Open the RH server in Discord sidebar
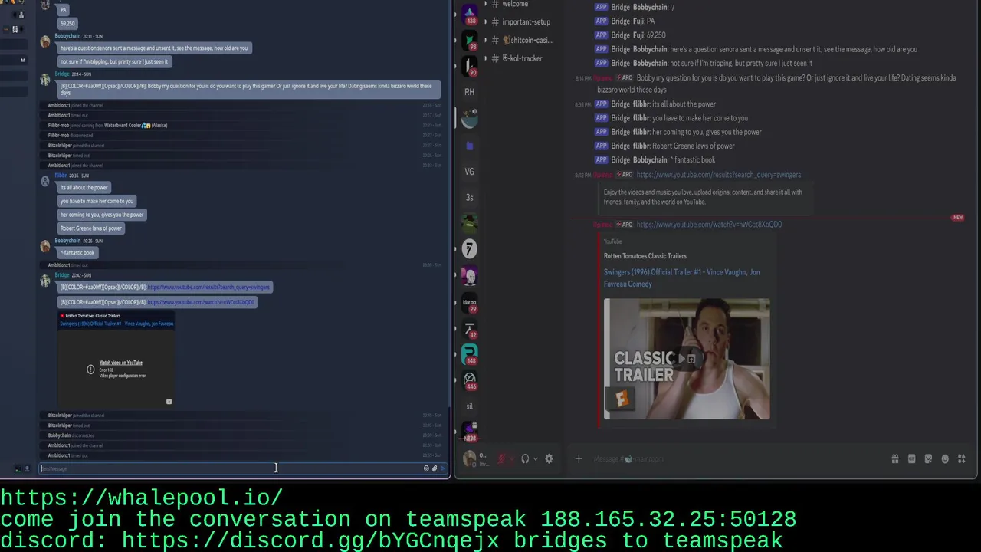This screenshot has height=552, width=981. tap(469, 92)
